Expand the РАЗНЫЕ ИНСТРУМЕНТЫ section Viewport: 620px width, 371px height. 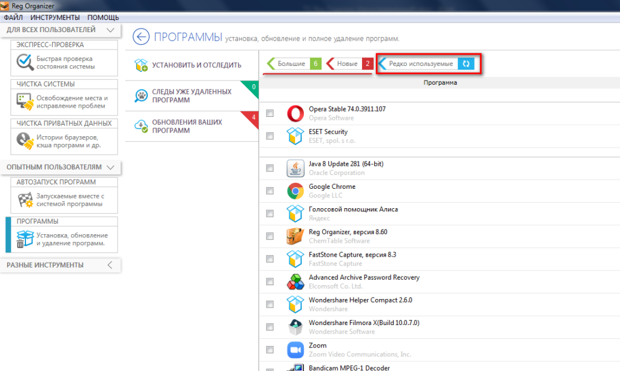coord(110,265)
